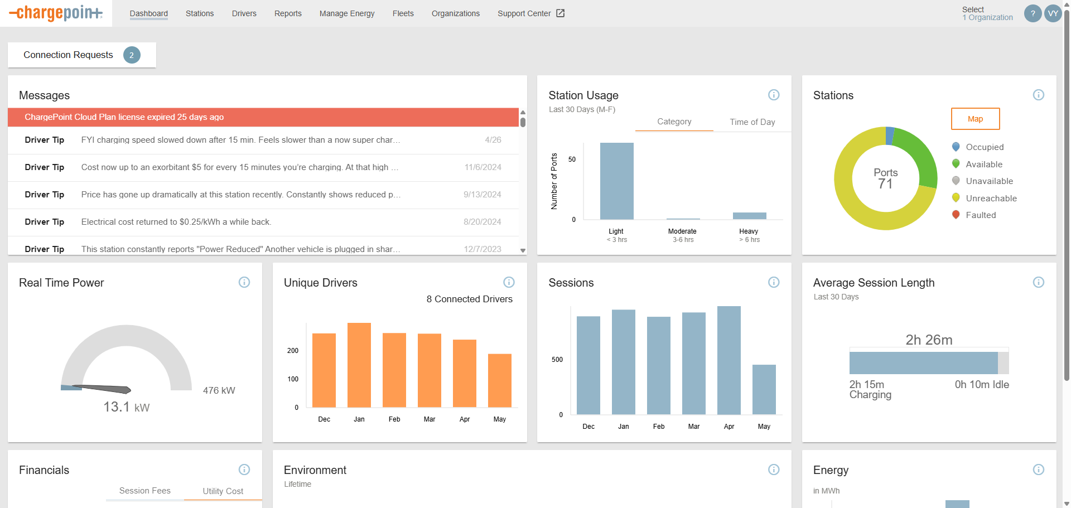Screen dimensions: 1071x508
Task: Open the Select Organization dropdown
Action: 987,13
